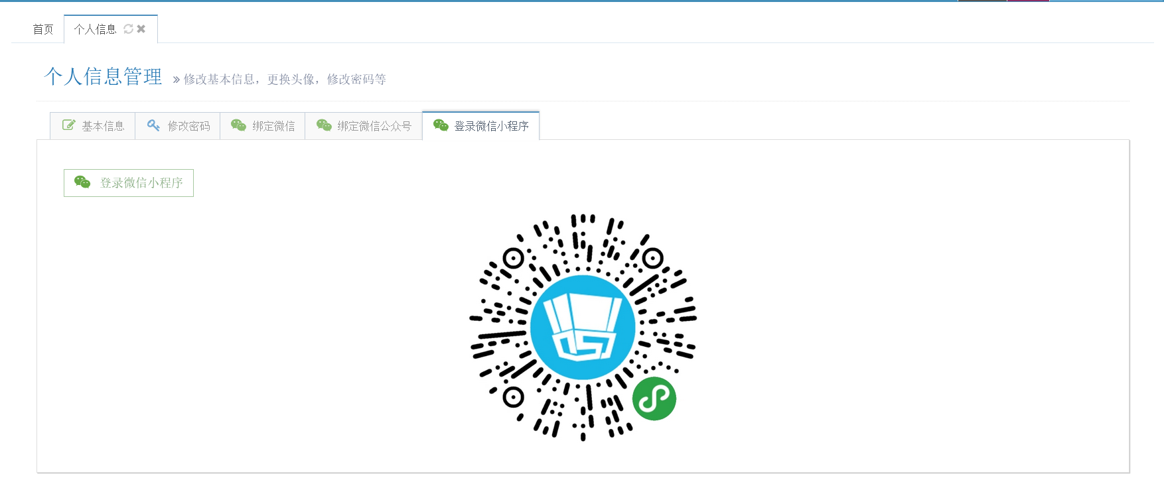Select the 登录微信小程序 tab label
Viewport: 1164px width, 494px height.
tap(491, 126)
